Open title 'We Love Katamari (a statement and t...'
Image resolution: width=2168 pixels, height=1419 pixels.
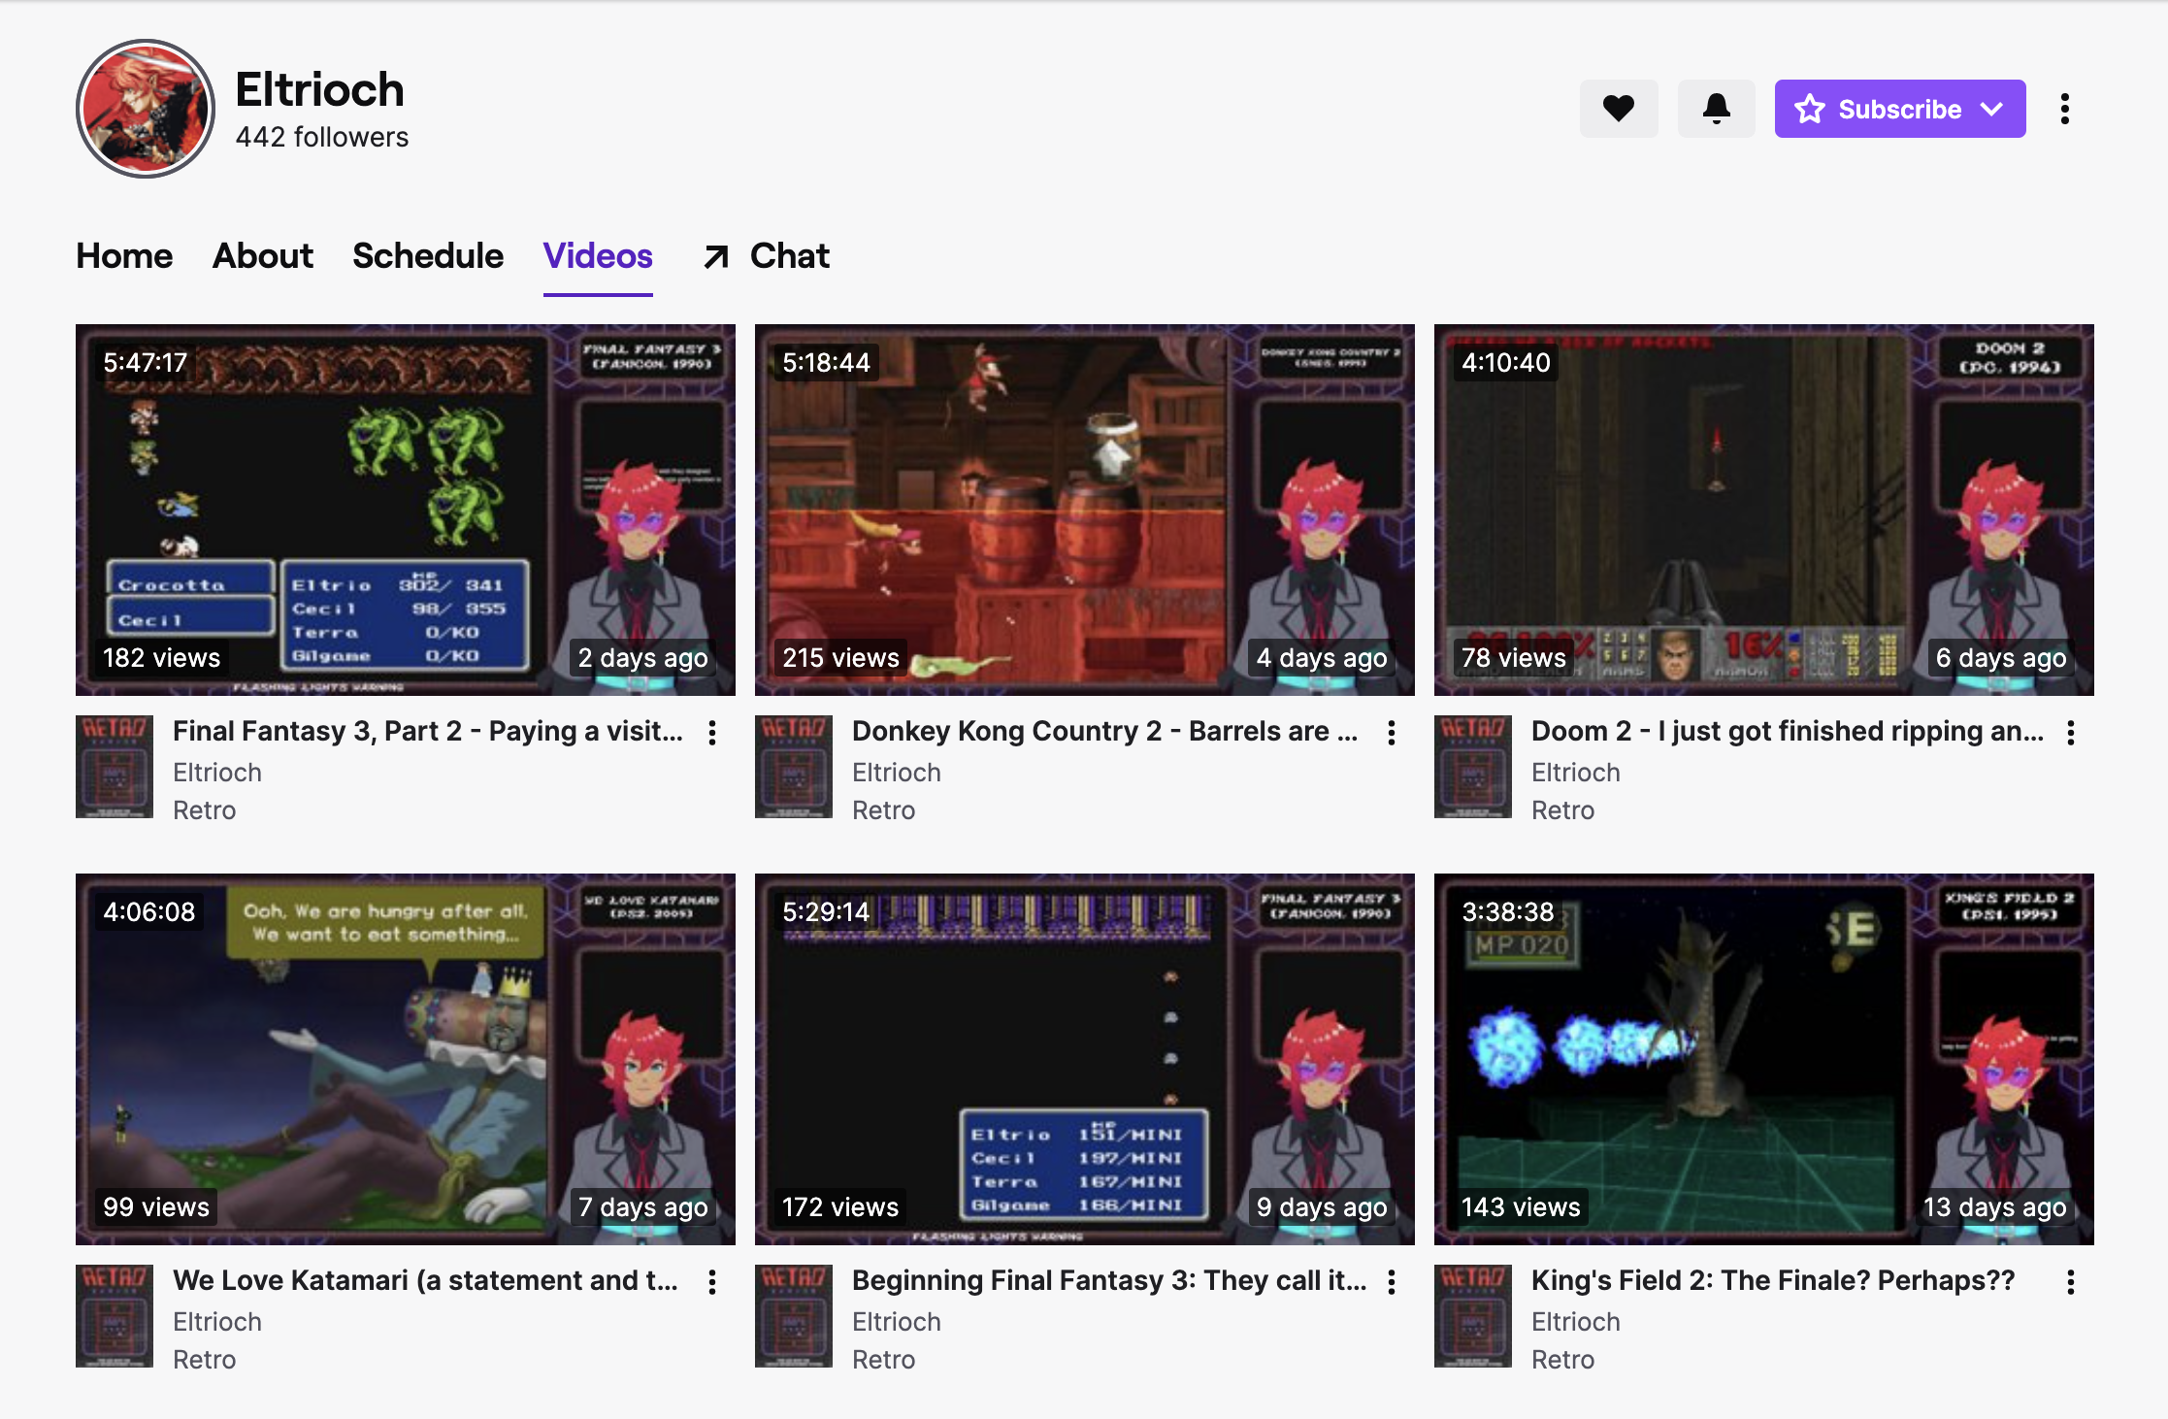tap(425, 1281)
